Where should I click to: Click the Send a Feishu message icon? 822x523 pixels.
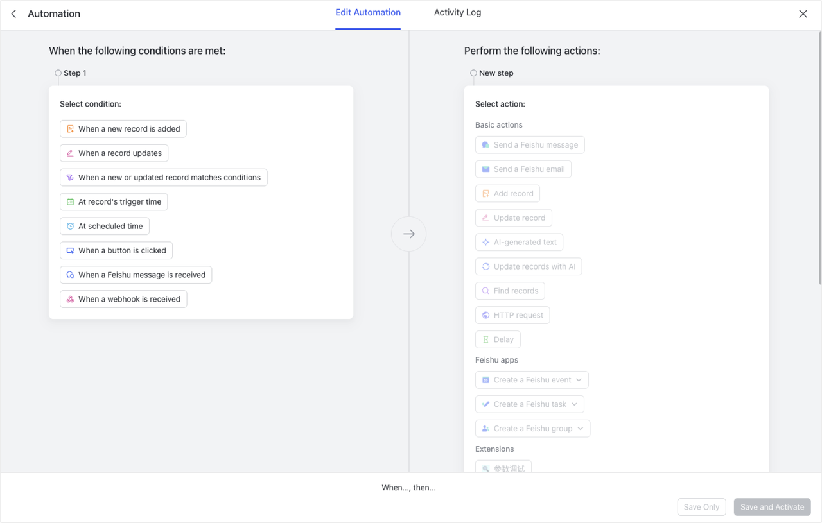click(486, 145)
